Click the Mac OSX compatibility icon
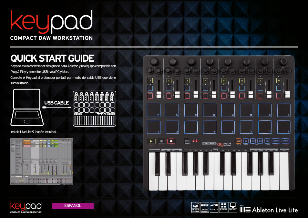This screenshot has width=308, height=218. [233, 207]
